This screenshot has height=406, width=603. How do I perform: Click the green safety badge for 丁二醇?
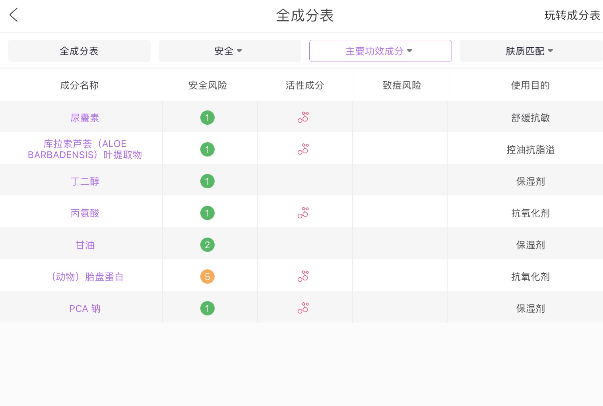(x=207, y=181)
